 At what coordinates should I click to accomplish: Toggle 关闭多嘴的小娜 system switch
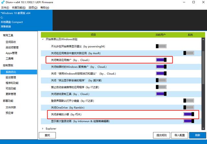pyautogui.click(x=189, y=114)
